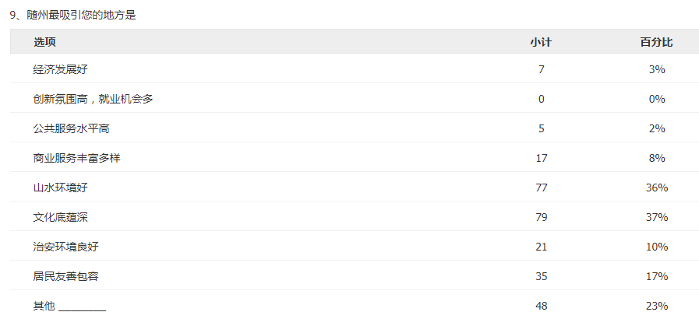Select the 文化底蕴深 option
This screenshot has width=699, height=319.
pyautogui.click(x=61, y=217)
